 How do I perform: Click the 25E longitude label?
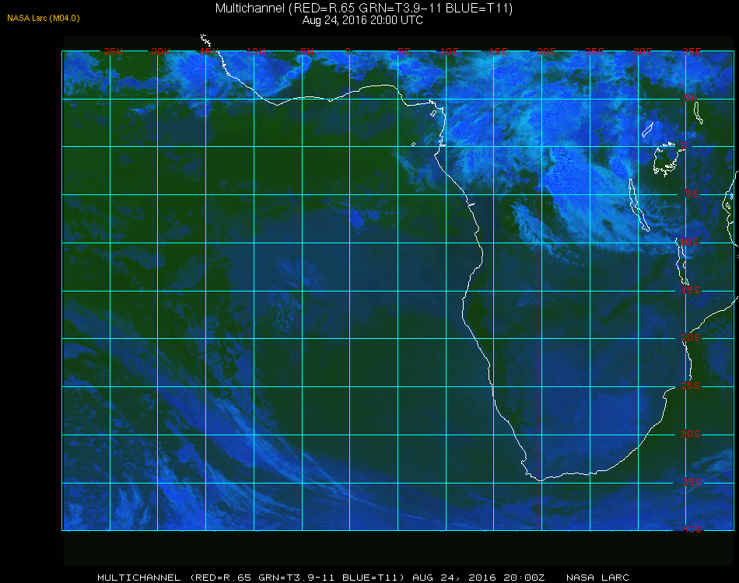click(x=594, y=51)
